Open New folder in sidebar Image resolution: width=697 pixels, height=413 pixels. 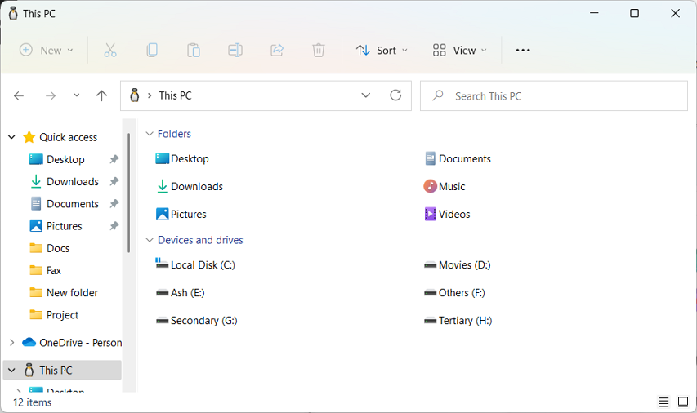73,293
